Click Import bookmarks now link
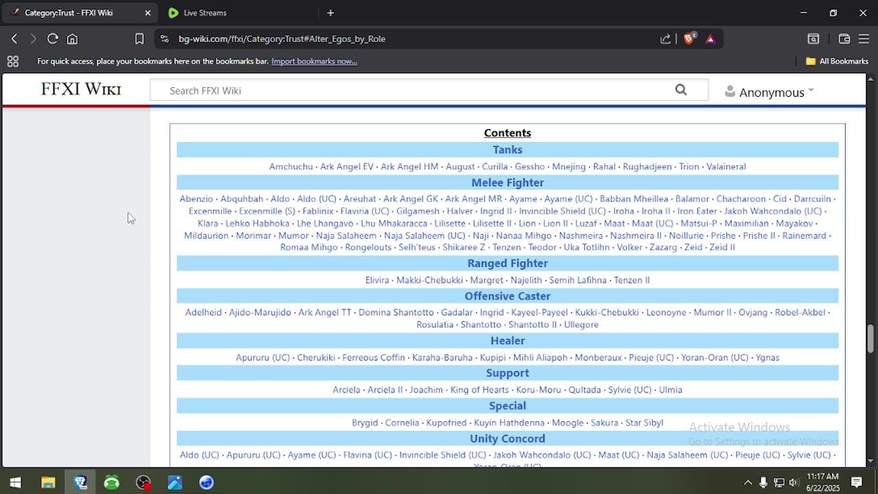Screen dimensions: 878x494 pyautogui.click(x=314, y=61)
